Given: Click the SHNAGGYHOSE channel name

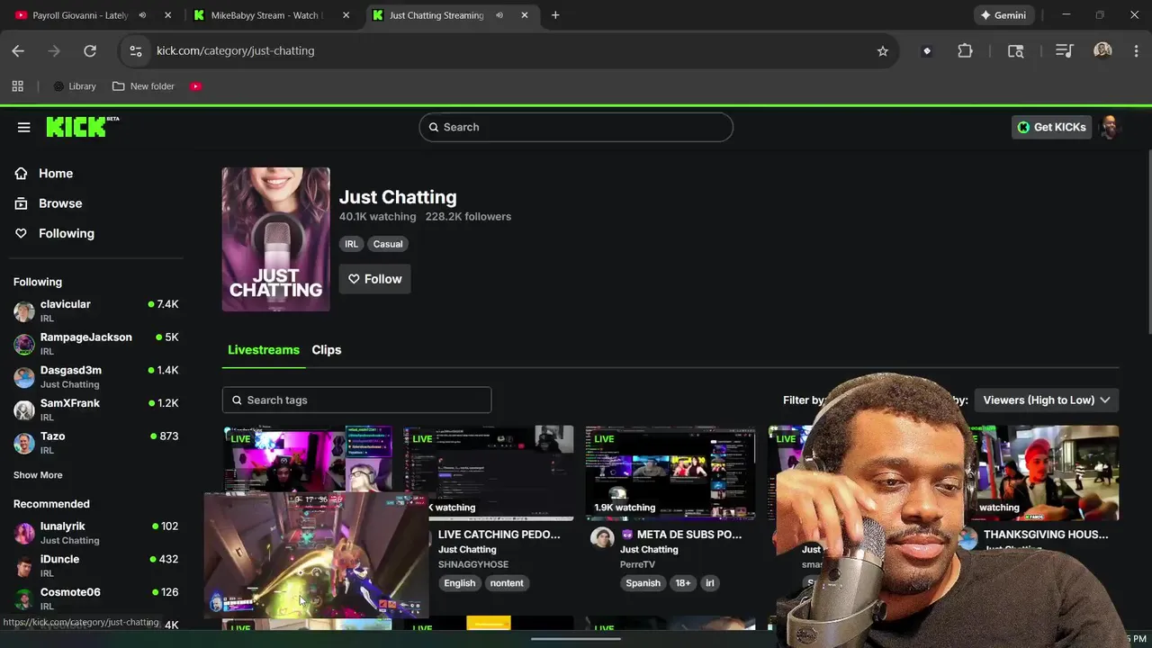Looking at the screenshot, I should [x=473, y=564].
